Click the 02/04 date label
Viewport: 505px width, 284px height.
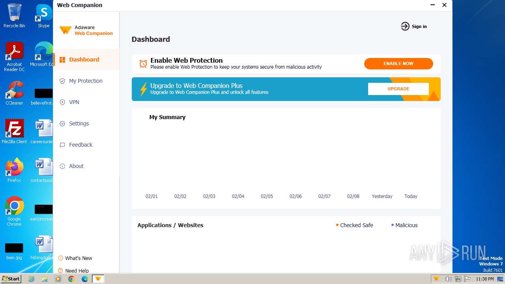coord(238,196)
